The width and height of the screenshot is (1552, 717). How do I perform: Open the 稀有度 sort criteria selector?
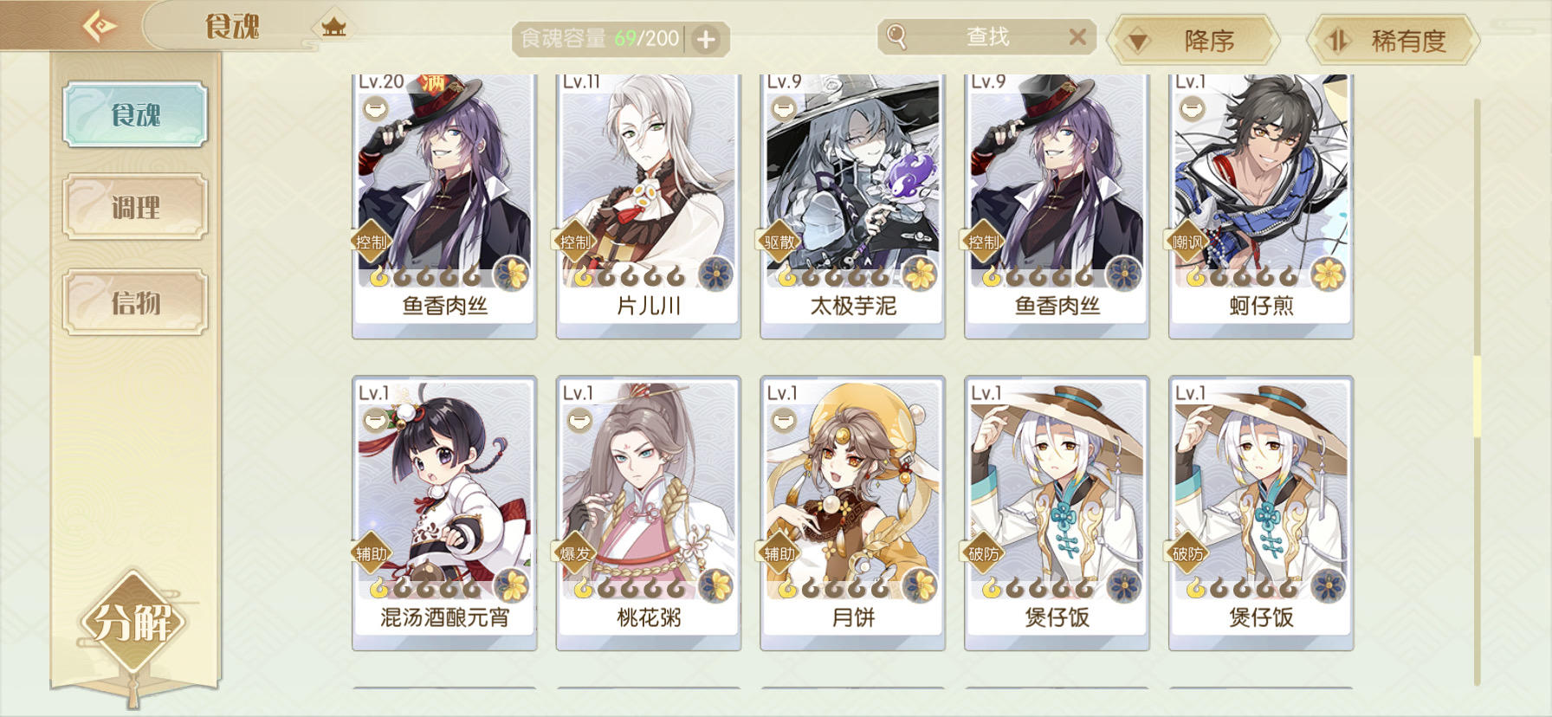tap(1394, 40)
